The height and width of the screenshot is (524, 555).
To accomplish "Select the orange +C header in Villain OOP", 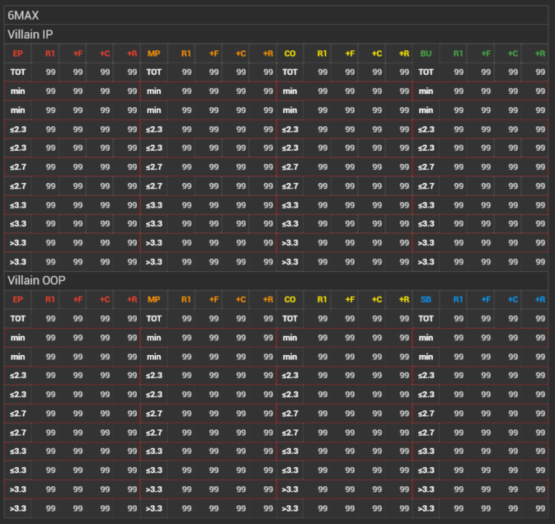I will coord(241,299).
